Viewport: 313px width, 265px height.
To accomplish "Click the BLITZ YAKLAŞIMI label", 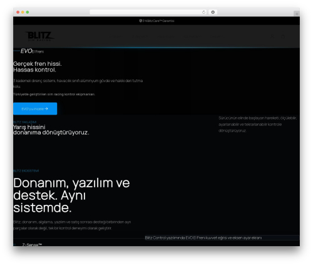I will [x=25, y=122].
